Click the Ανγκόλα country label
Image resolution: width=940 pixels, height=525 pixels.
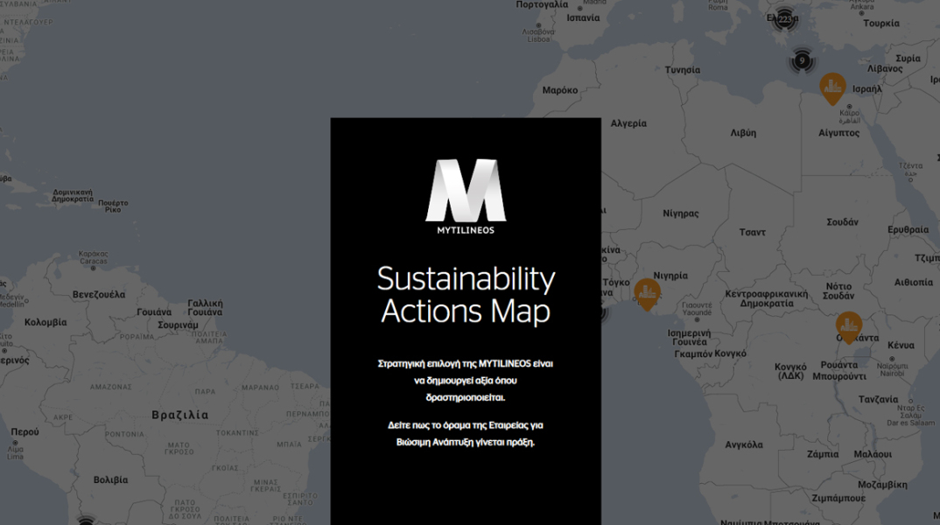click(744, 444)
